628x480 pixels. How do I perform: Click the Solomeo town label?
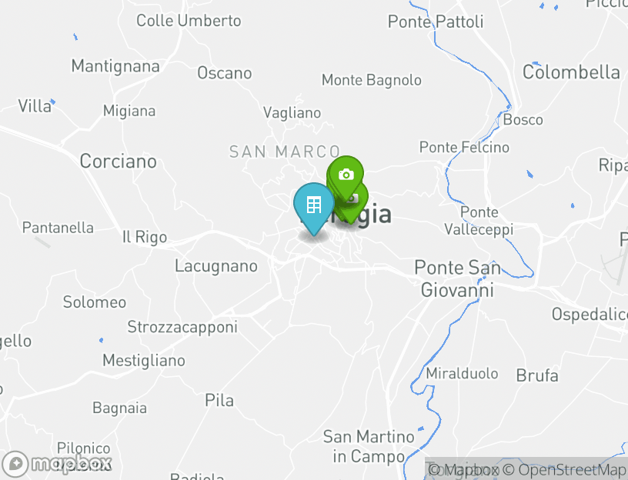click(x=95, y=302)
